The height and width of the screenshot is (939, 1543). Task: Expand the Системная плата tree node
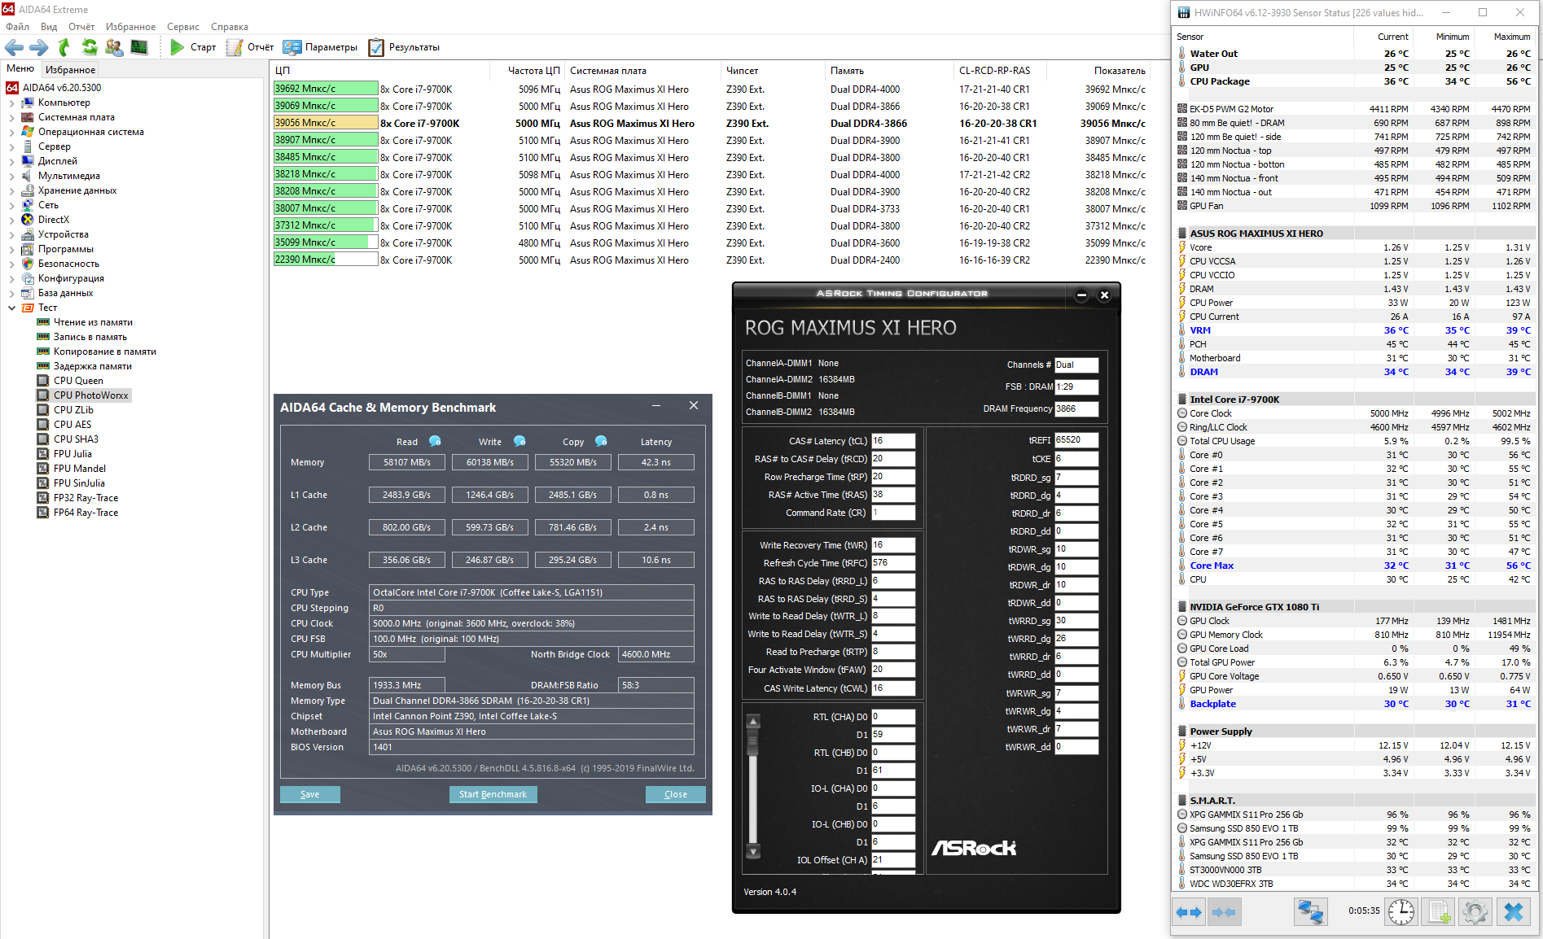[x=11, y=118]
